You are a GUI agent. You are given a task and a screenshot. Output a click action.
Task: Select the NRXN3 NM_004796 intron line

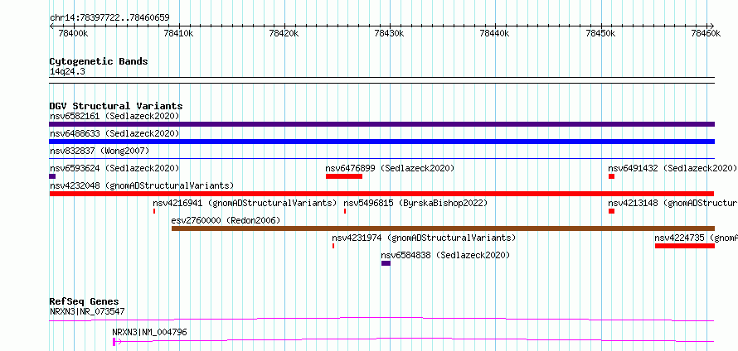(x=418, y=339)
